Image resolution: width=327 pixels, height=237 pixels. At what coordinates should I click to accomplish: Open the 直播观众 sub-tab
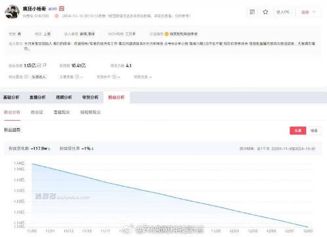[62, 112]
